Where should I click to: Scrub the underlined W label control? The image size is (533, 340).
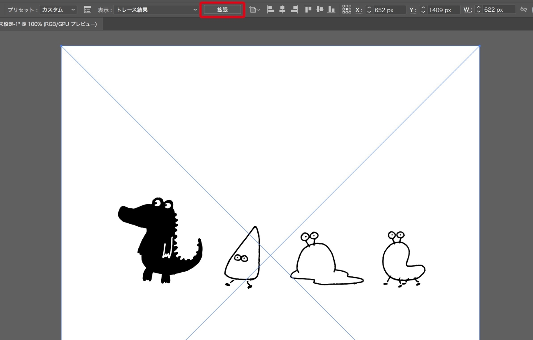click(467, 9)
